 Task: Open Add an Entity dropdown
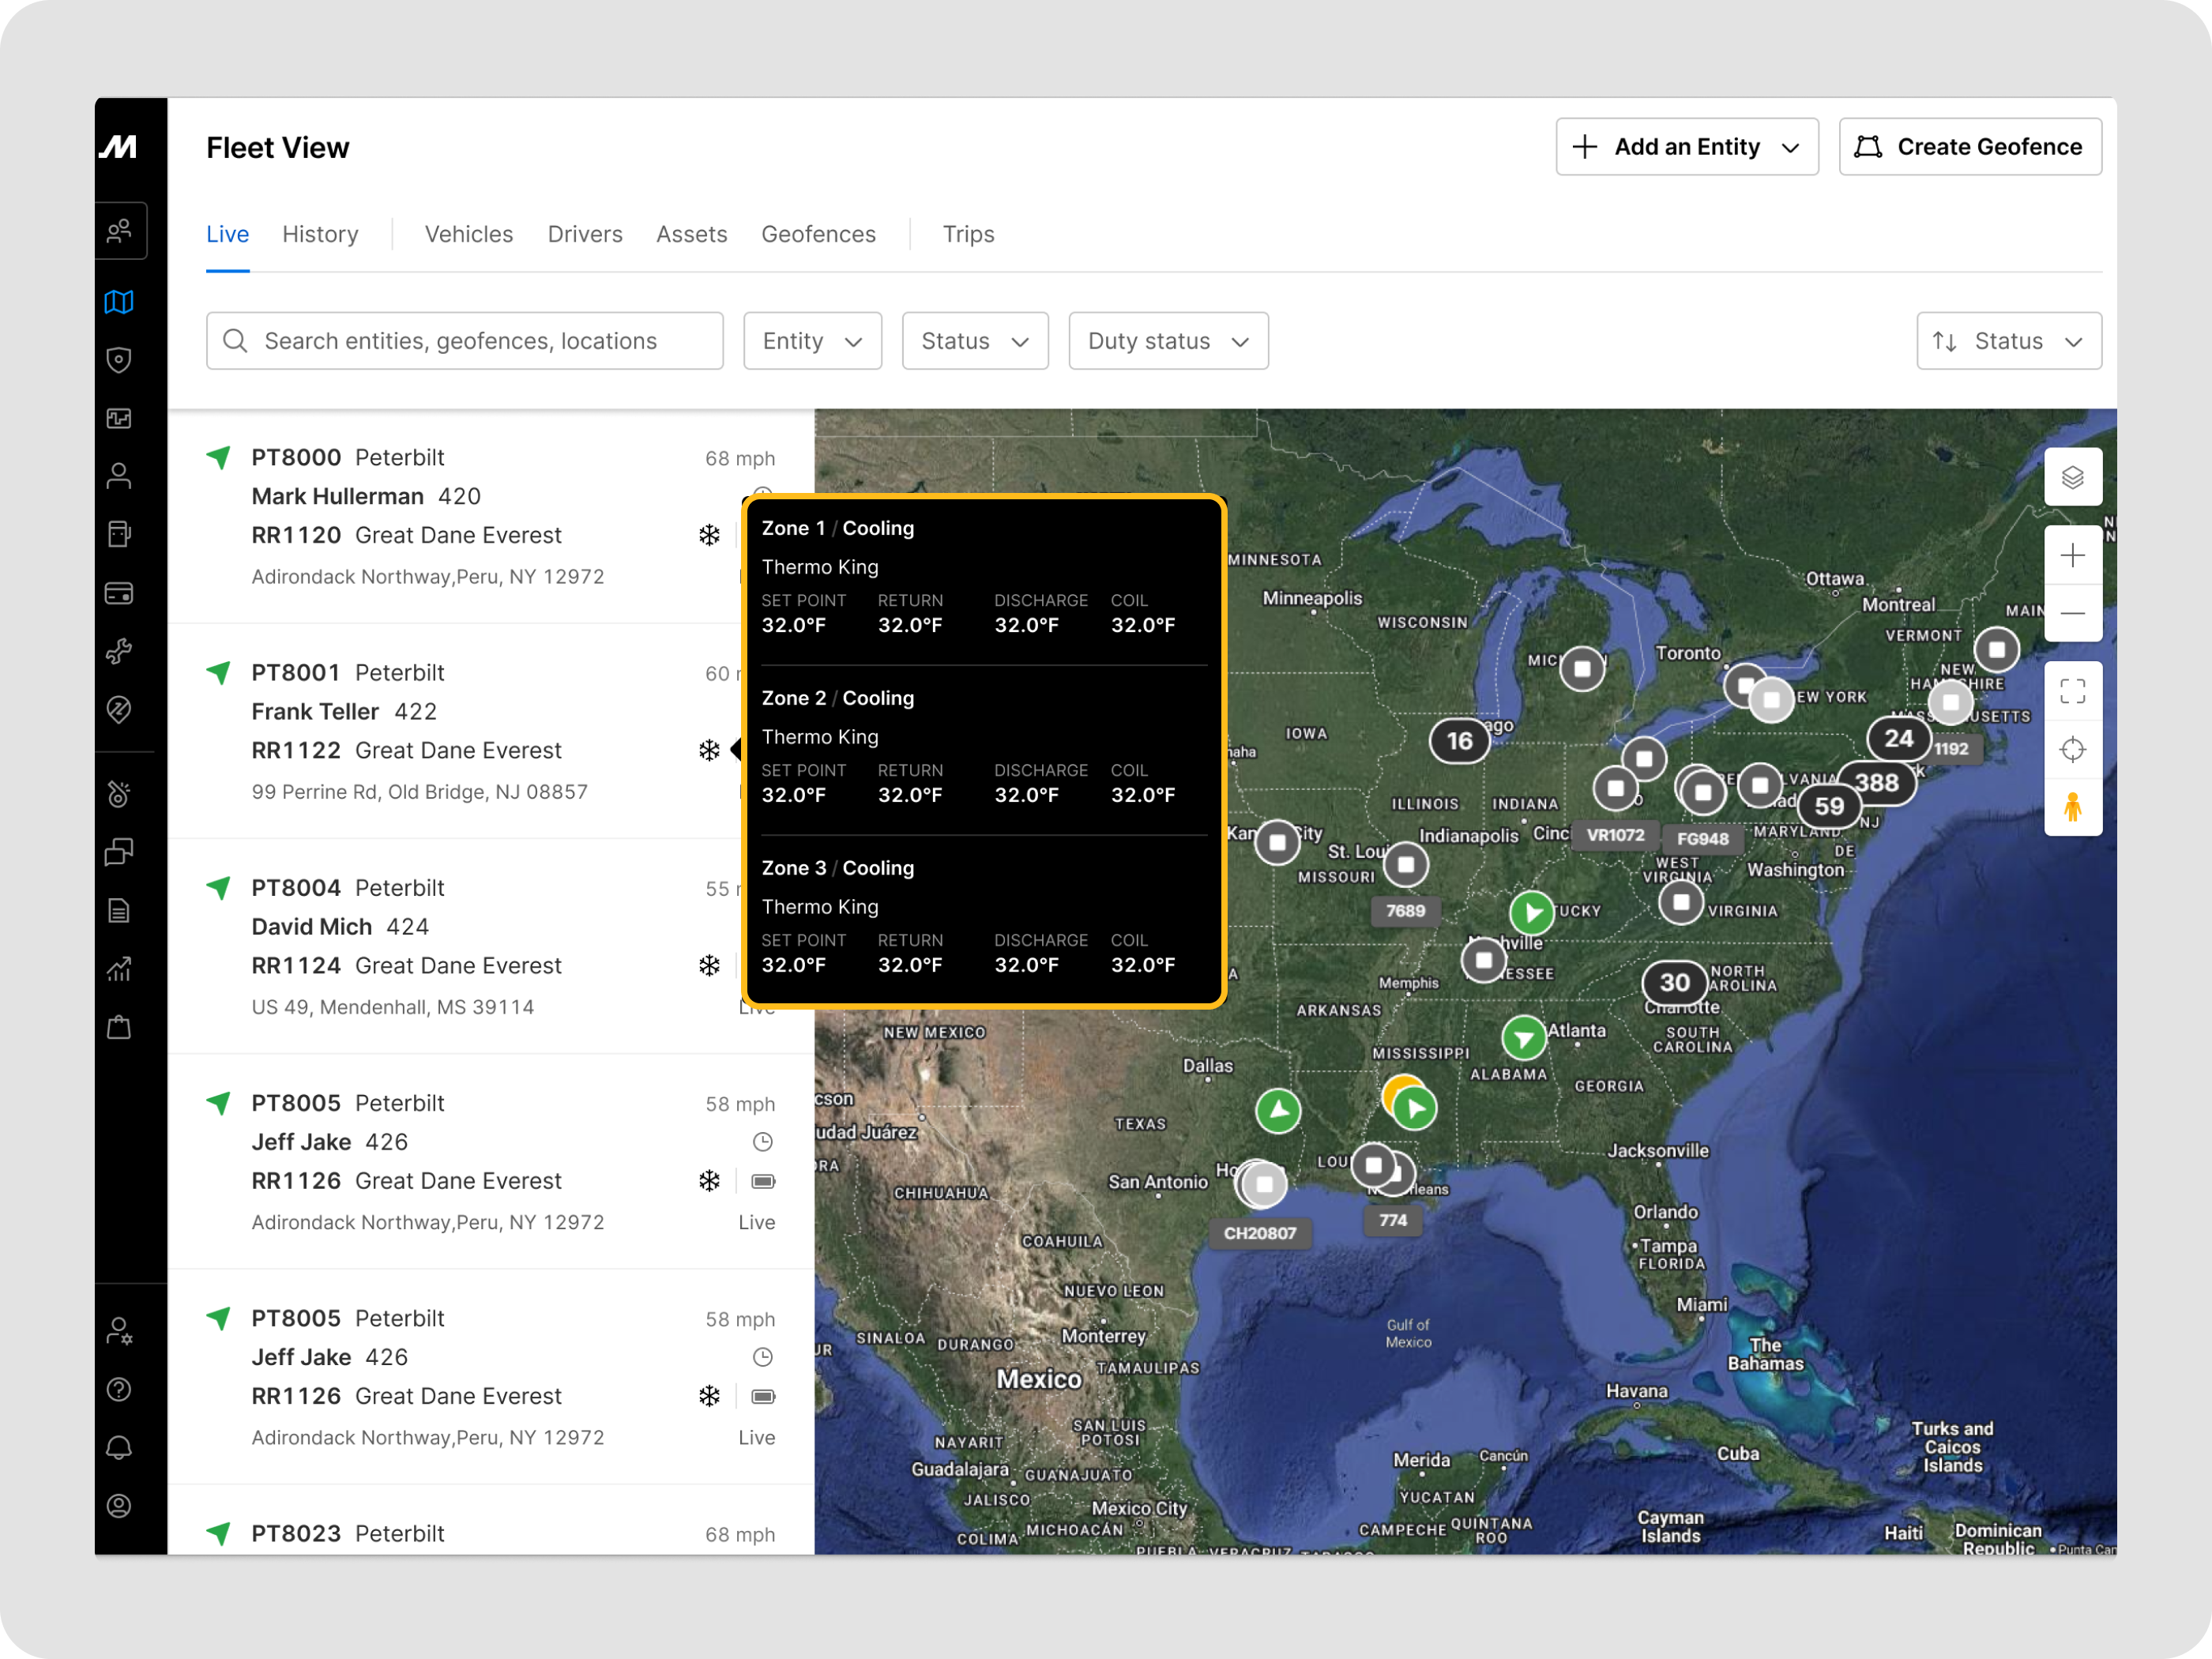coord(1686,147)
